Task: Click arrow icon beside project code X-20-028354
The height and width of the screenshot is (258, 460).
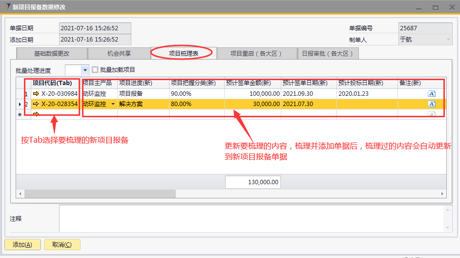Action: 36,104
